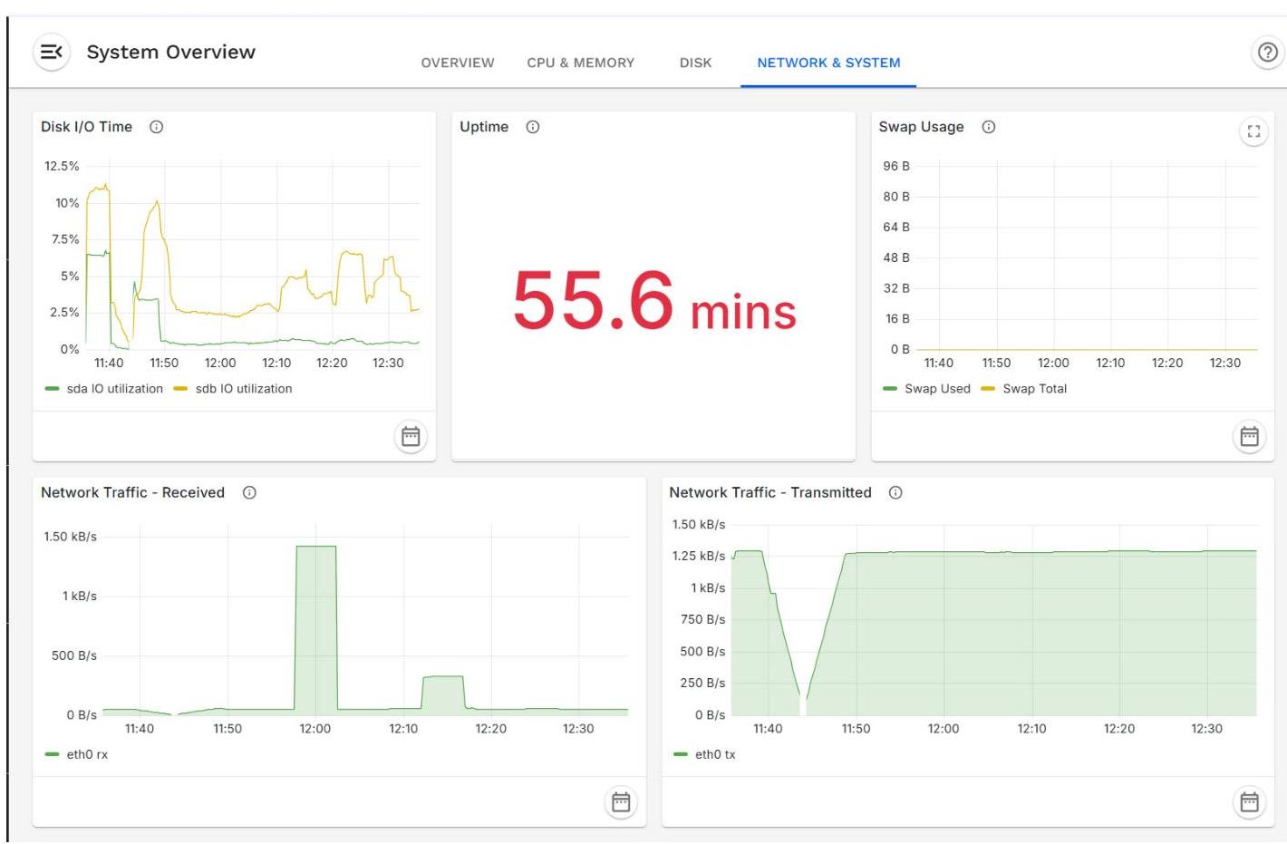1287x844 pixels.
Task: Toggle the Swap Used legend series
Action: click(926, 389)
